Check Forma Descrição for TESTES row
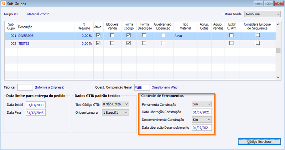The image size is (285, 150). tap(144, 43)
